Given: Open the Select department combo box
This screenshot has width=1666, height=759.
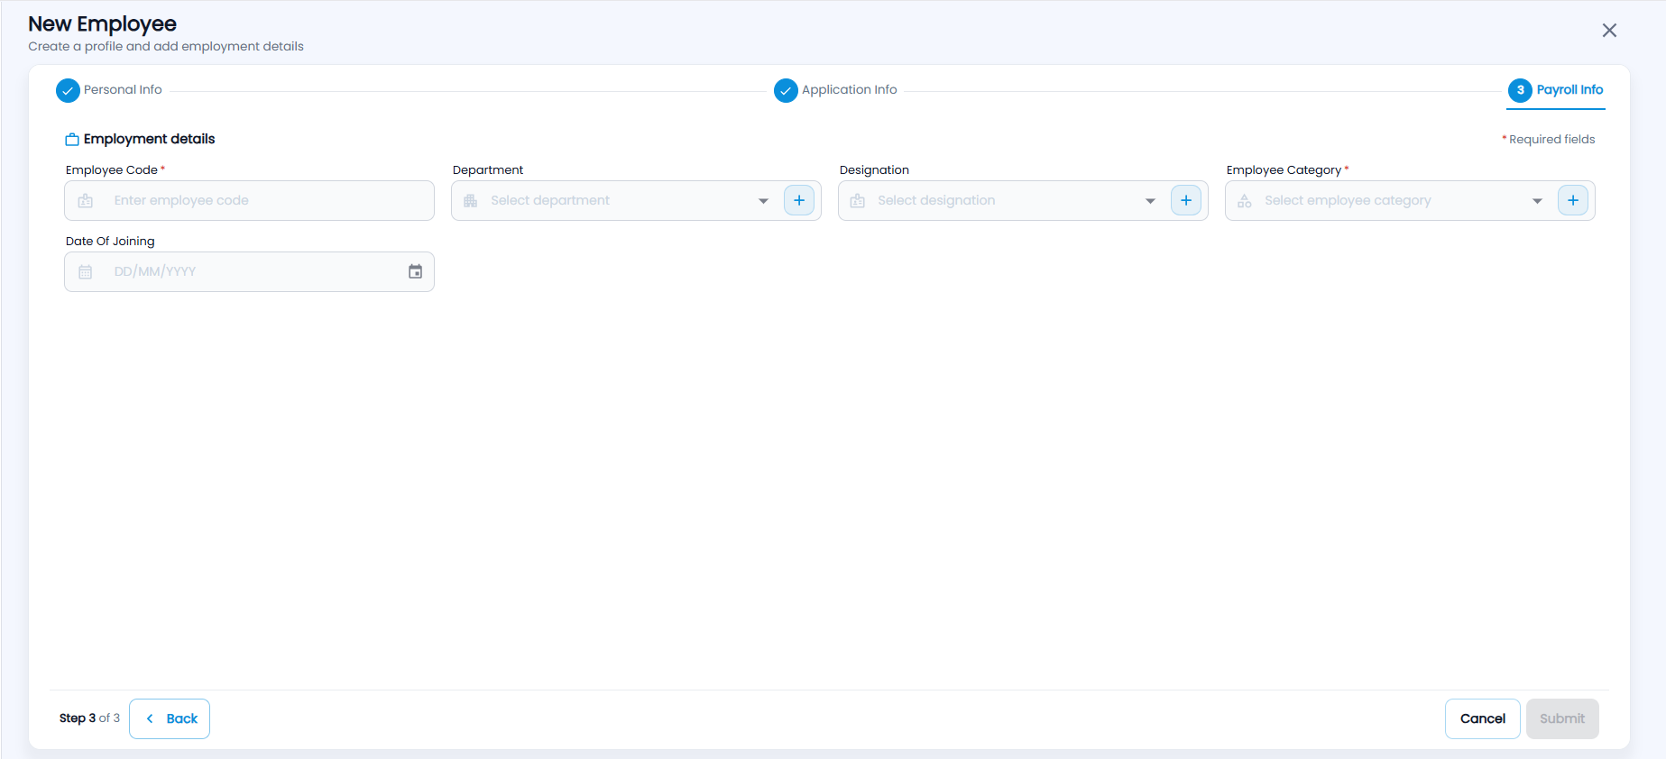Looking at the screenshot, I should point(636,200).
